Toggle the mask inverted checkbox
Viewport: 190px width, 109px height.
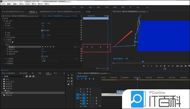click(42, 56)
